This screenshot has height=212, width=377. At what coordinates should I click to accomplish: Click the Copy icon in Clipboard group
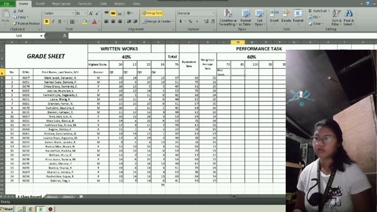tap(15, 17)
